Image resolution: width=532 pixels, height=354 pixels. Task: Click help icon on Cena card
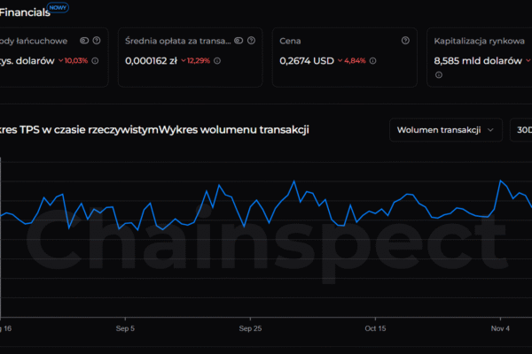[405, 41]
